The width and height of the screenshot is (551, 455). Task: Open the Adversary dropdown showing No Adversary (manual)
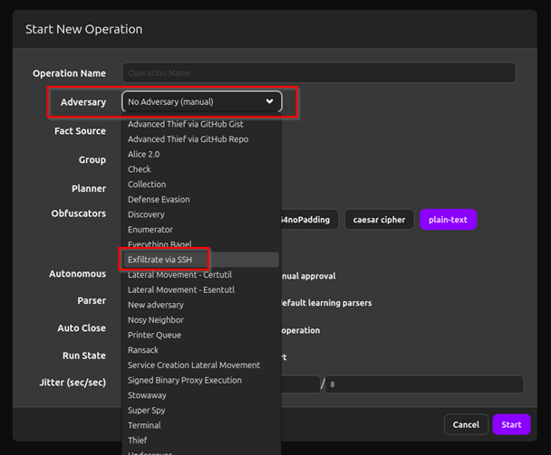tap(202, 101)
